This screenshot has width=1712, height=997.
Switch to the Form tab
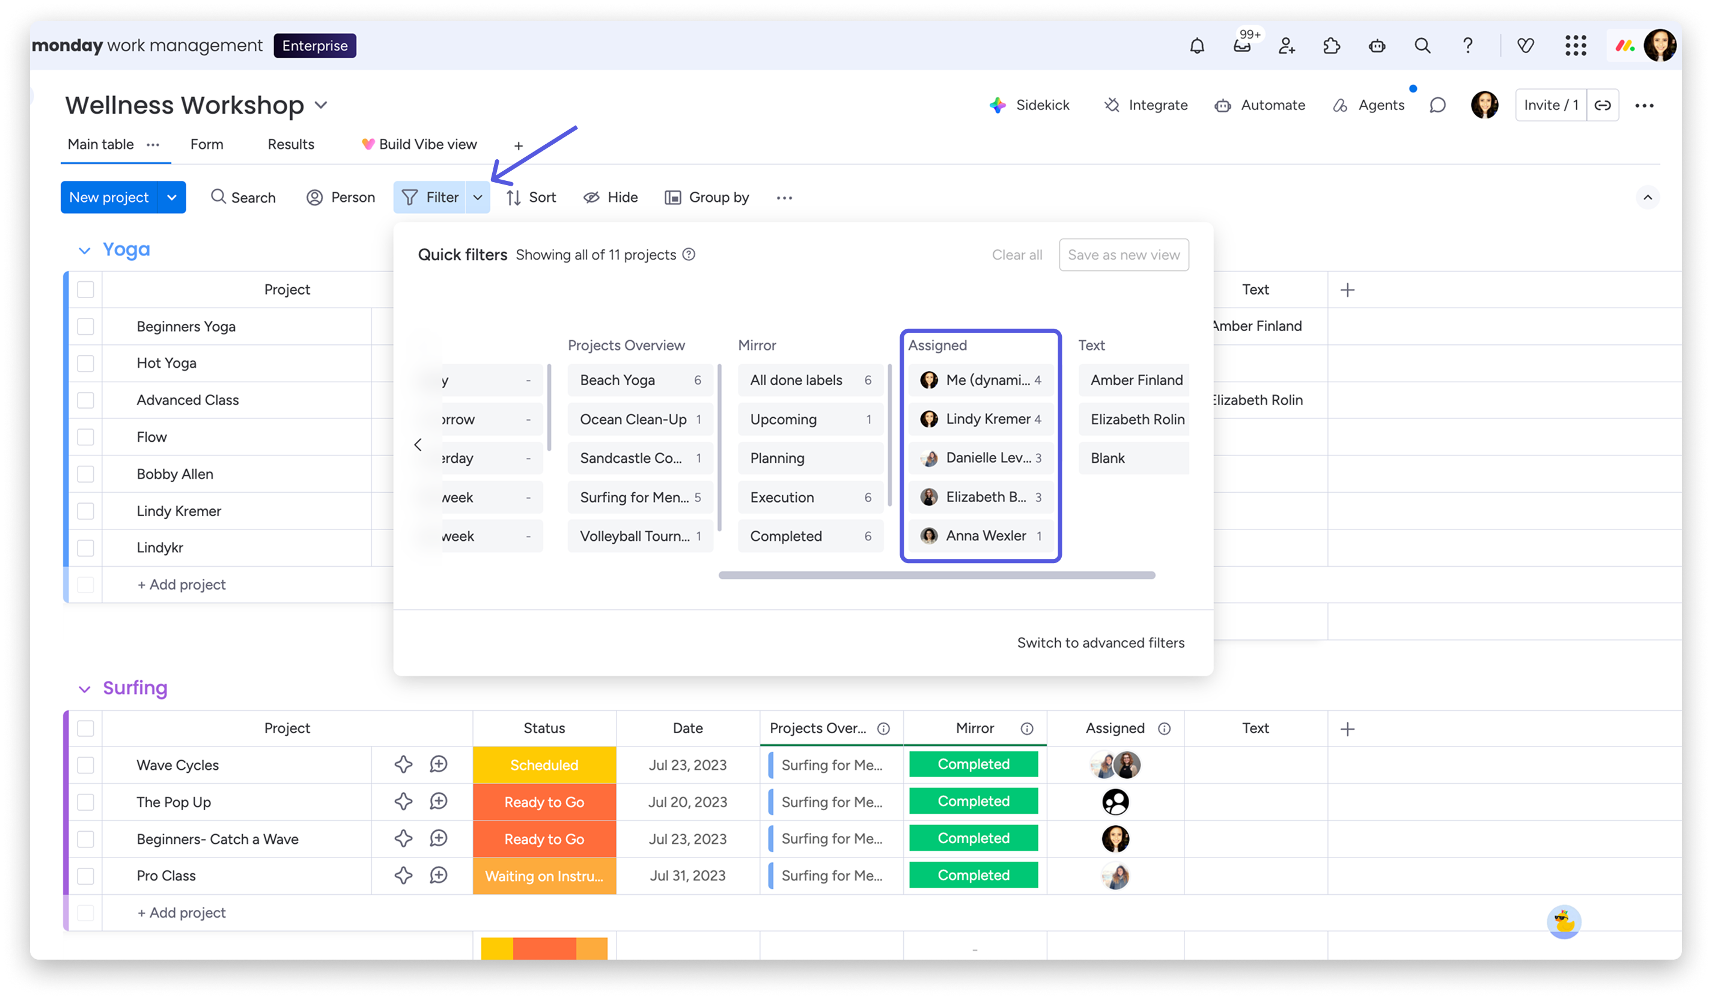pos(207,144)
